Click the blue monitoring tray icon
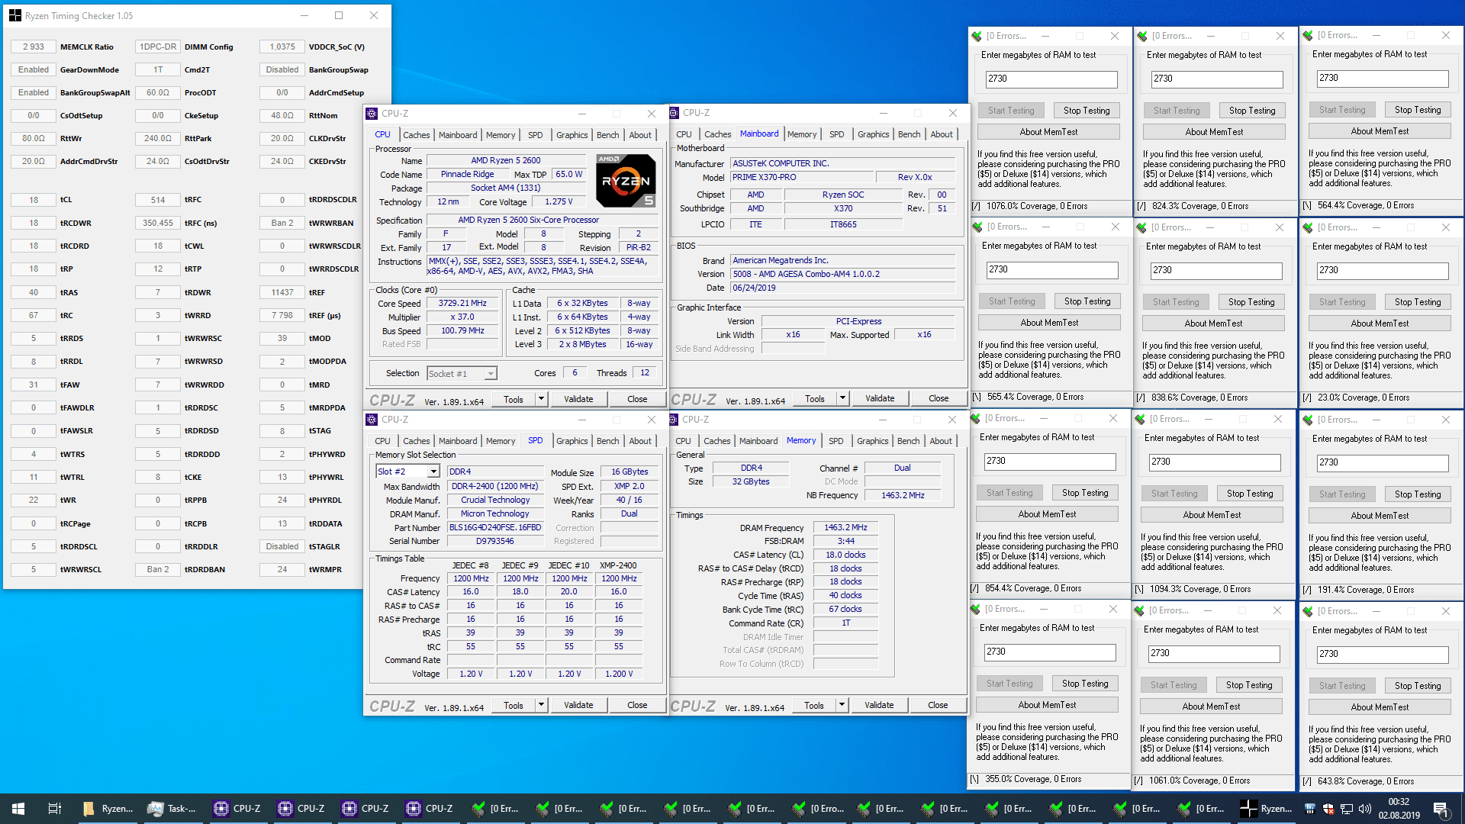This screenshot has width=1465, height=824. coord(1310,809)
